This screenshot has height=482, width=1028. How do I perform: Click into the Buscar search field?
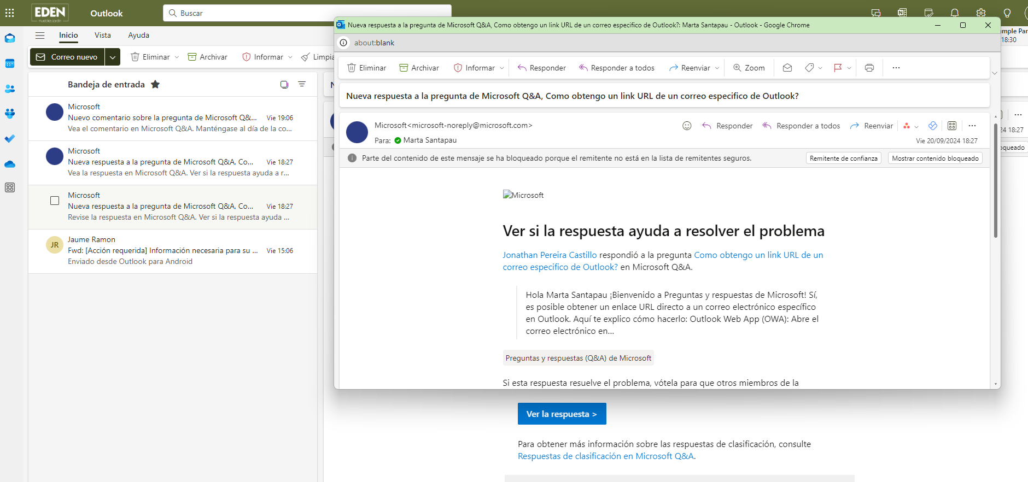click(307, 13)
